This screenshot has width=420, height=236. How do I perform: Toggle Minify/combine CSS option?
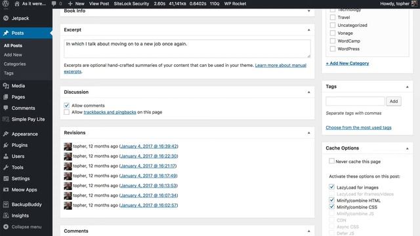click(331, 207)
